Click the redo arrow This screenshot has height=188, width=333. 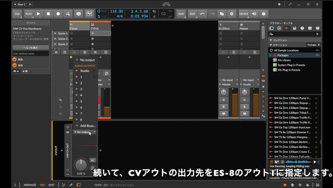[212, 14]
